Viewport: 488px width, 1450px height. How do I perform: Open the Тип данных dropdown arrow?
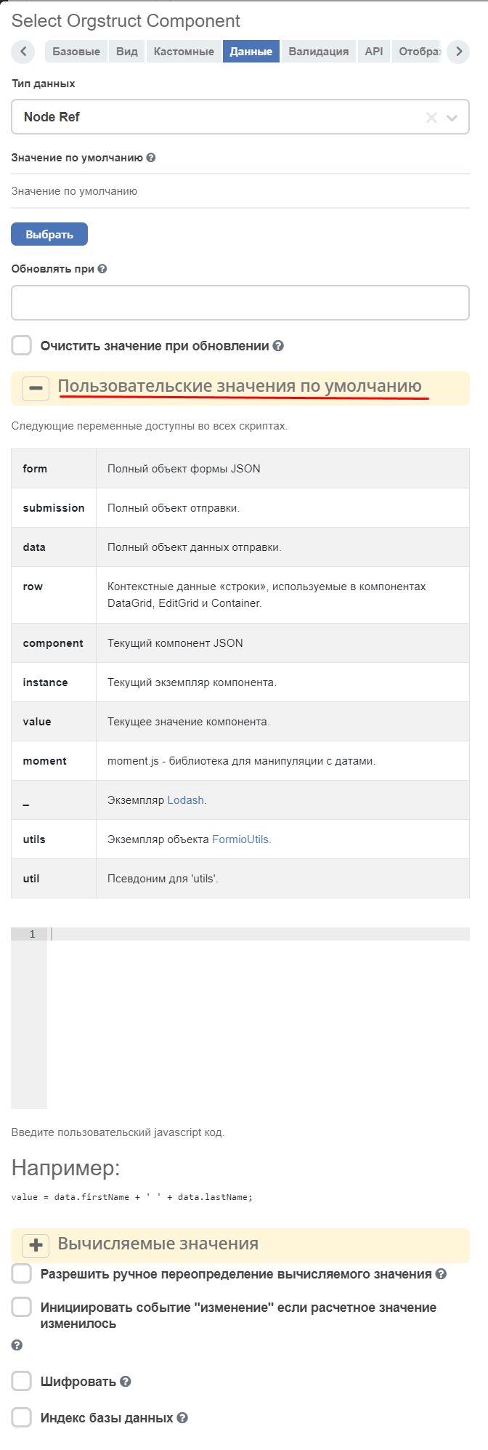coord(452,118)
